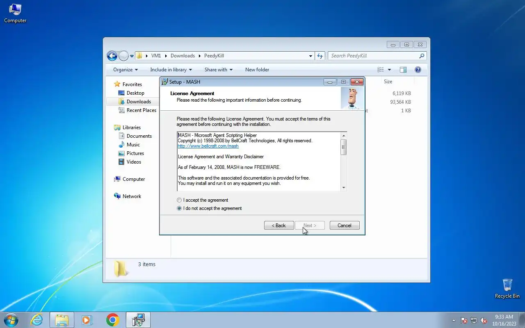Select "I accept the agreement" radio button
This screenshot has height=328, width=525.
(179, 200)
